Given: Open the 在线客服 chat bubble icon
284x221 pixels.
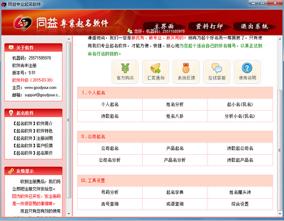Looking at the screenshot, I should [x=217, y=72].
